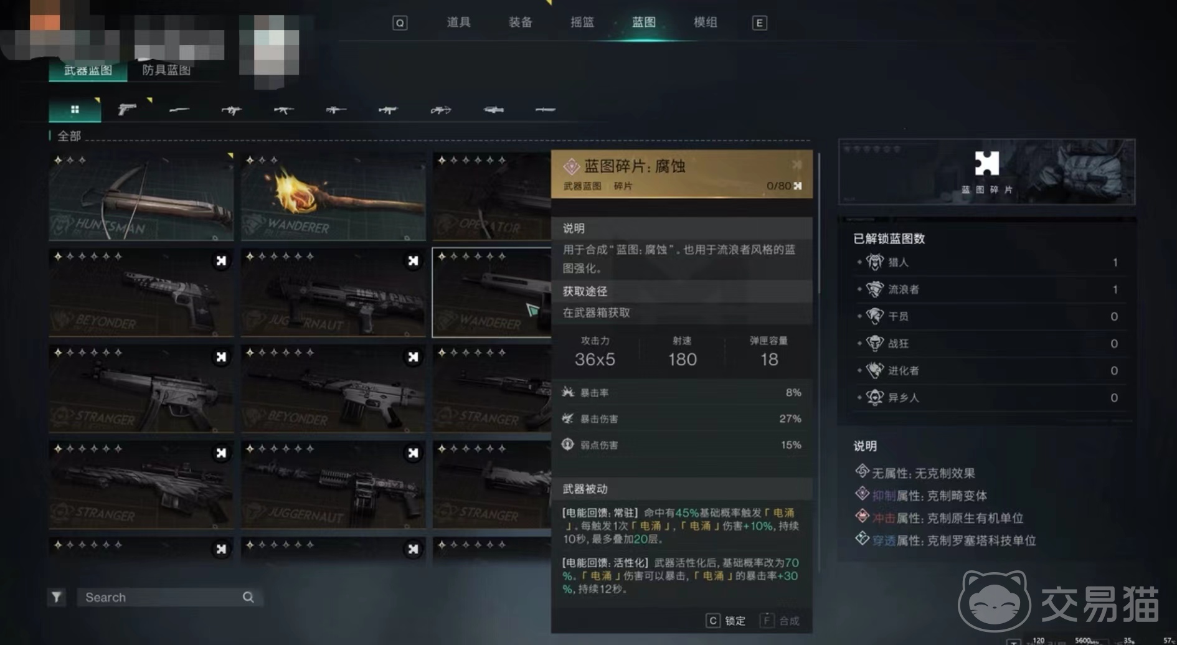Click the filter funnel icon beside Search

coord(57,597)
